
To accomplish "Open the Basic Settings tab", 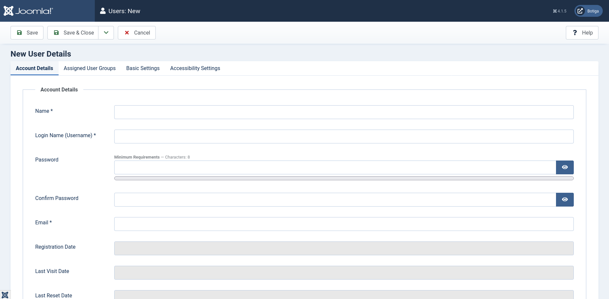I will 143,68.
